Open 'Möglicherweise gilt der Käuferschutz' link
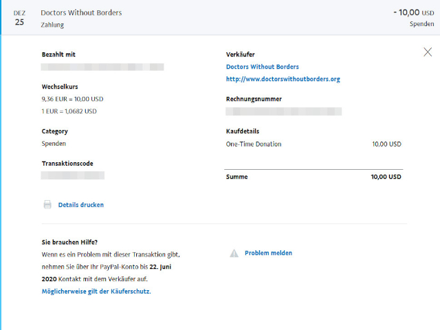Image resolution: width=440 pixels, height=330 pixels. coord(96,291)
